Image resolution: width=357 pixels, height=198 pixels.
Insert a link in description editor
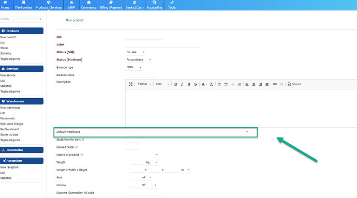point(275,84)
